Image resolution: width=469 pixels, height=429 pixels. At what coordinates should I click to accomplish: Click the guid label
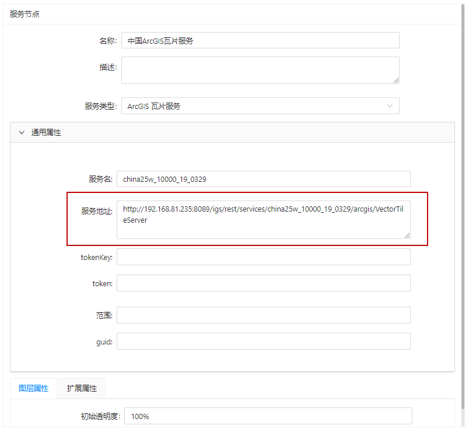(x=104, y=342)
